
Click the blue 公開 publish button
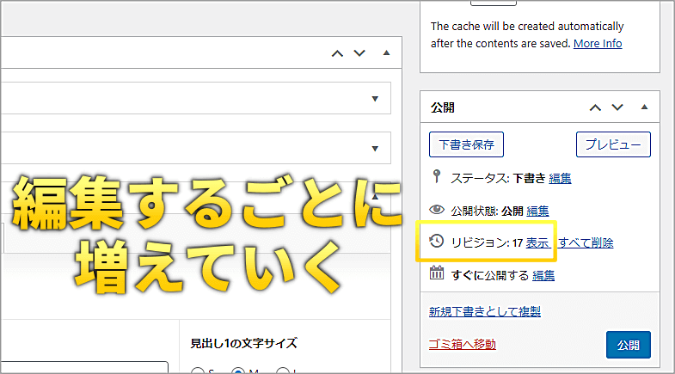pos(628,345)
